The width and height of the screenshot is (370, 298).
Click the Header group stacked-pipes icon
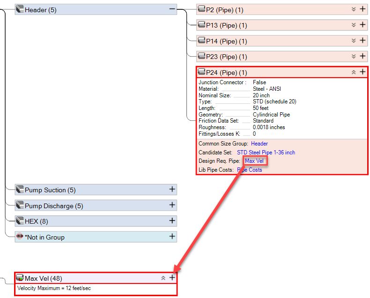coord(20,9)
